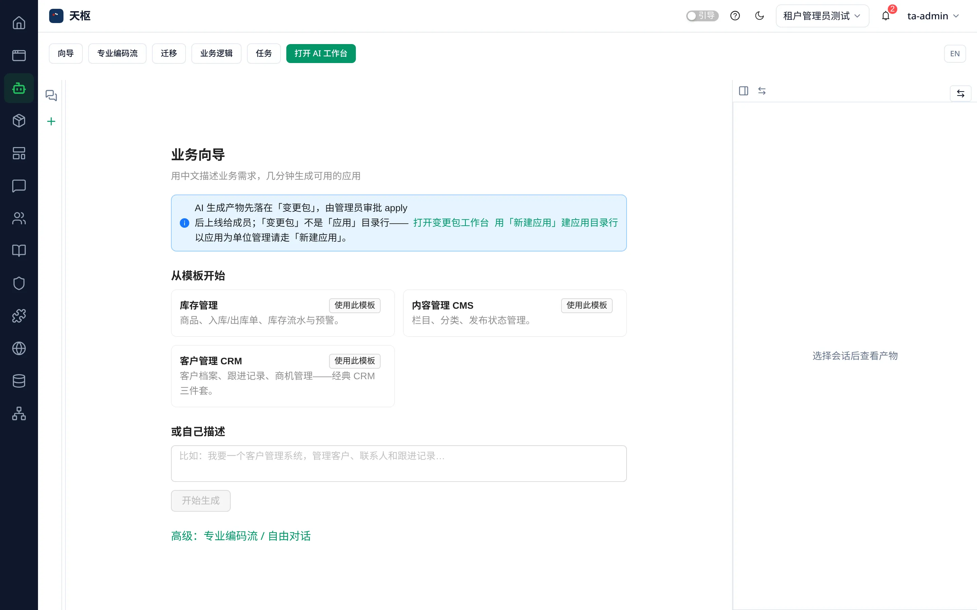977x610 pixels.
Task: Open the open-book docs sidebar icon
Action: [x=19, y=250]
